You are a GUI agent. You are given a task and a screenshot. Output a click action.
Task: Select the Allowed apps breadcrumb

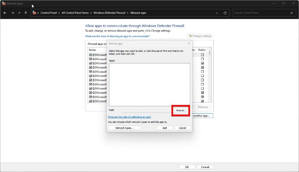click(138, 13)
